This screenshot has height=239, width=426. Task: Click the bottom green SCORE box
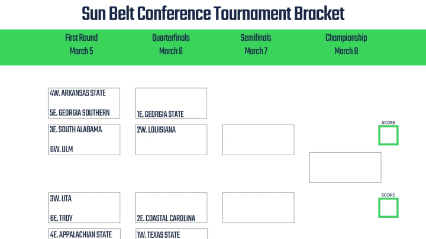pos(388,208)
